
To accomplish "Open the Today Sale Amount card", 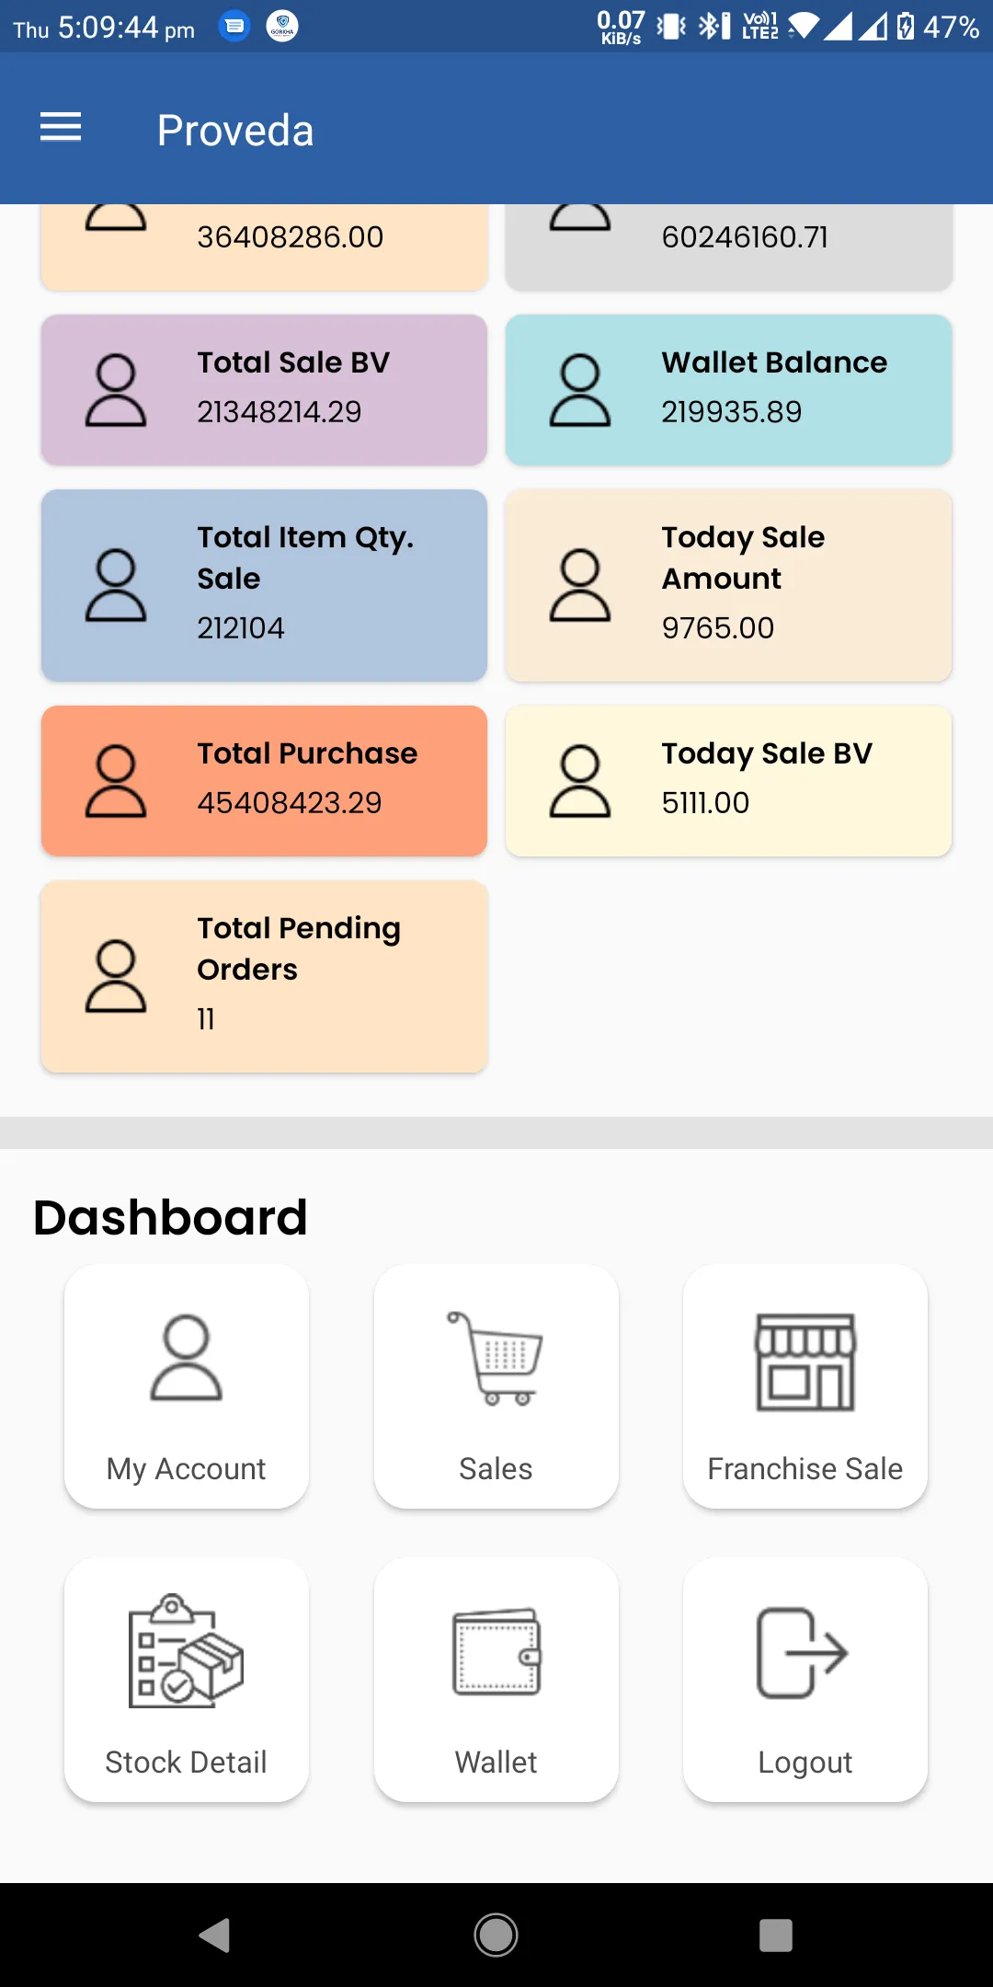I will click(x=728, y=585).
